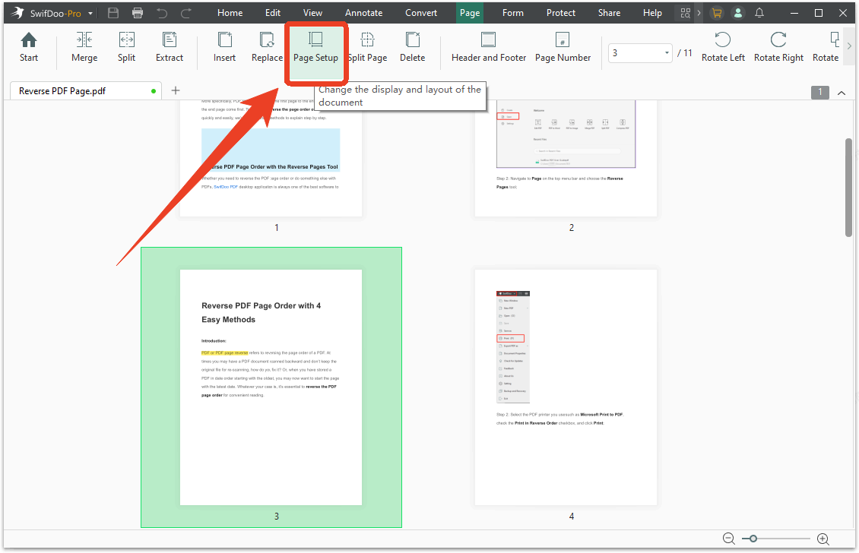The height and width of the screenshot is (553, 859).
Task: Open the Convert tab
Action: click(x=421, y=13)
